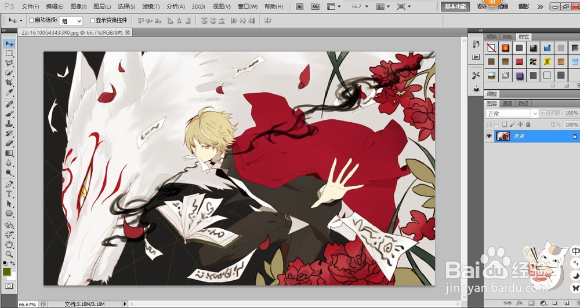Open the auto-select 组 dropdown
Screen dimensions: 580x308
[71, 21]
